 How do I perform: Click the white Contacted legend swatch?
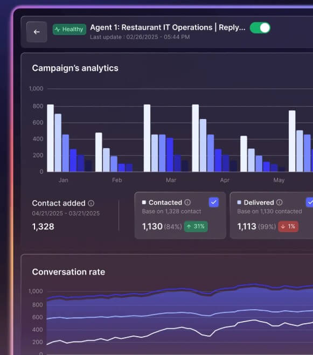144,202
